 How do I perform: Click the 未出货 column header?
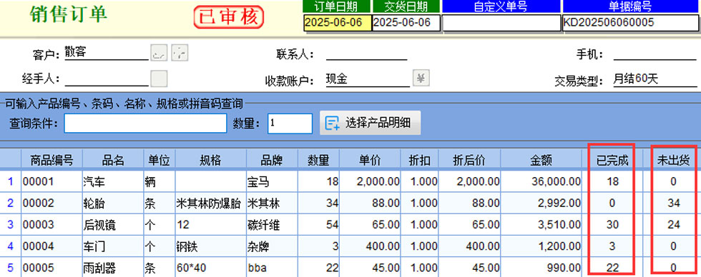coord(673,160)
